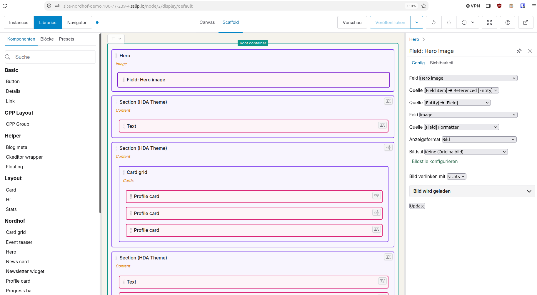
Task: Open the Feld Hero image select
Action: 468,78
